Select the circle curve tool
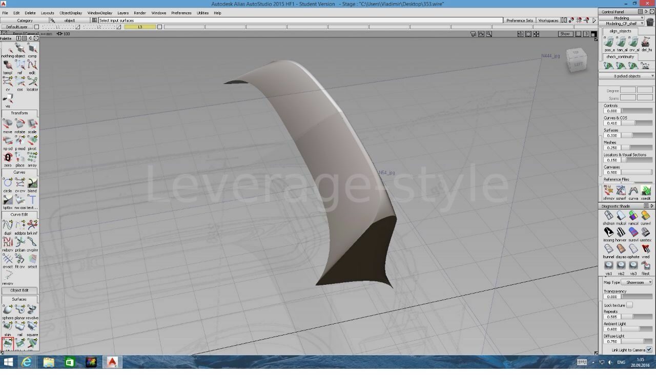Viewport: 656px width, 375px height. [x=8, y=184]
